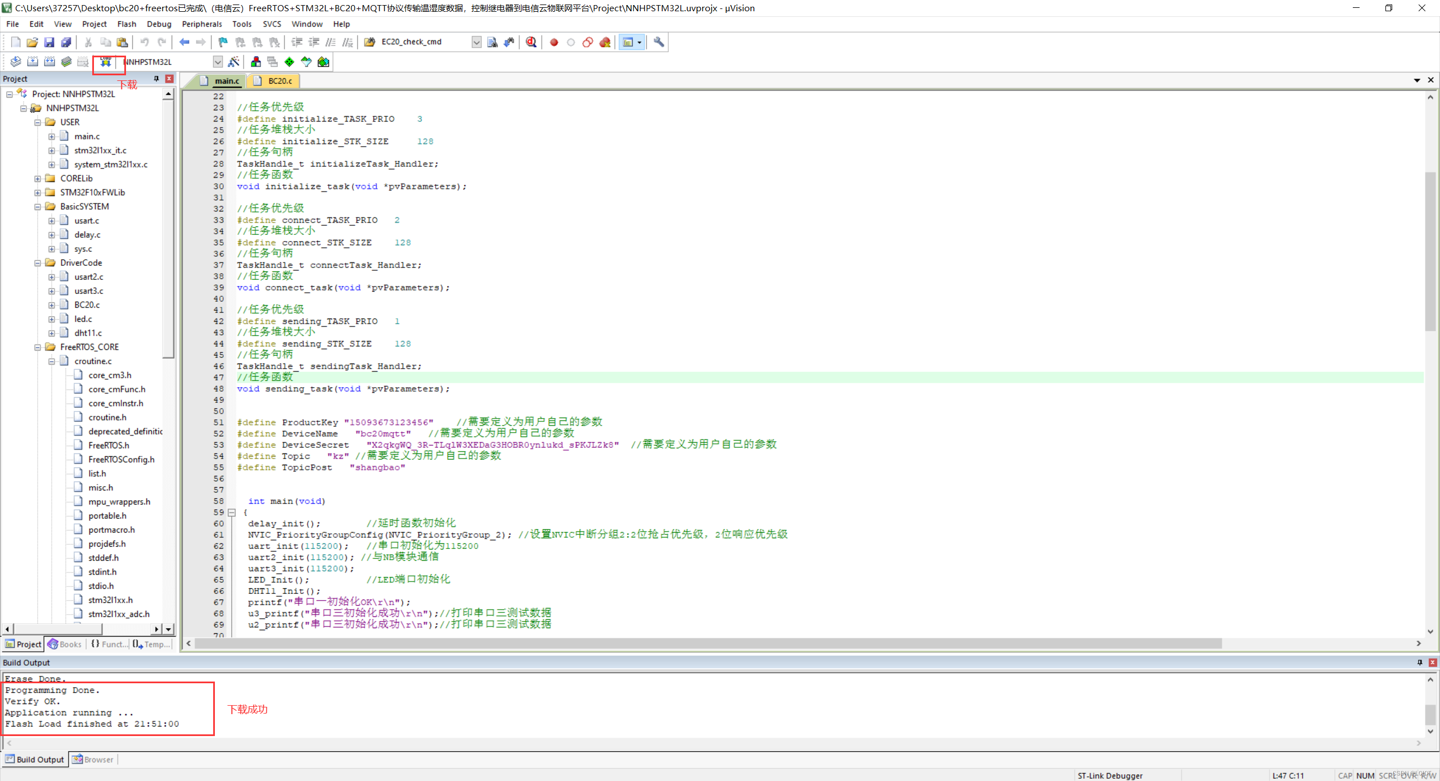This screenshot has height=781, width=1440.
Task: Collapse the FreeRTOS_CORE group
Action: click(x=38, y=347)
